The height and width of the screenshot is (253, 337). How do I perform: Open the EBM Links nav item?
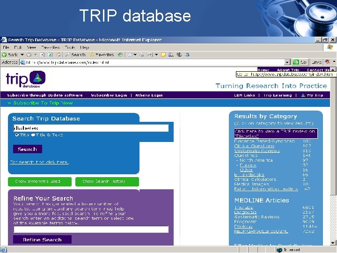click(244, 95)
